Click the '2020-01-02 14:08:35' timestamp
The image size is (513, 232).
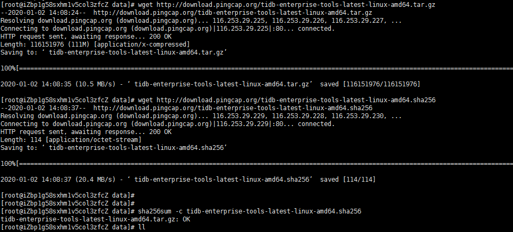pos(36,84)
